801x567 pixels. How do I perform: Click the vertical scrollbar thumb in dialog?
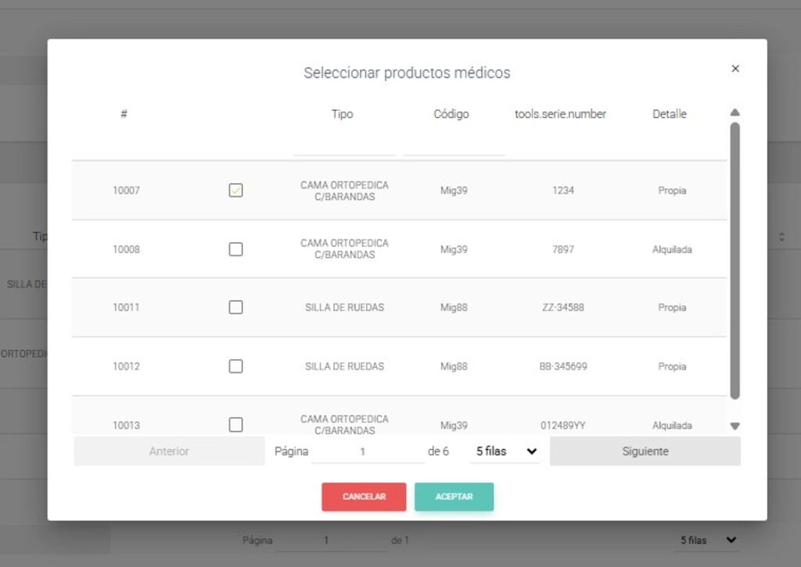tap(735, 258)
